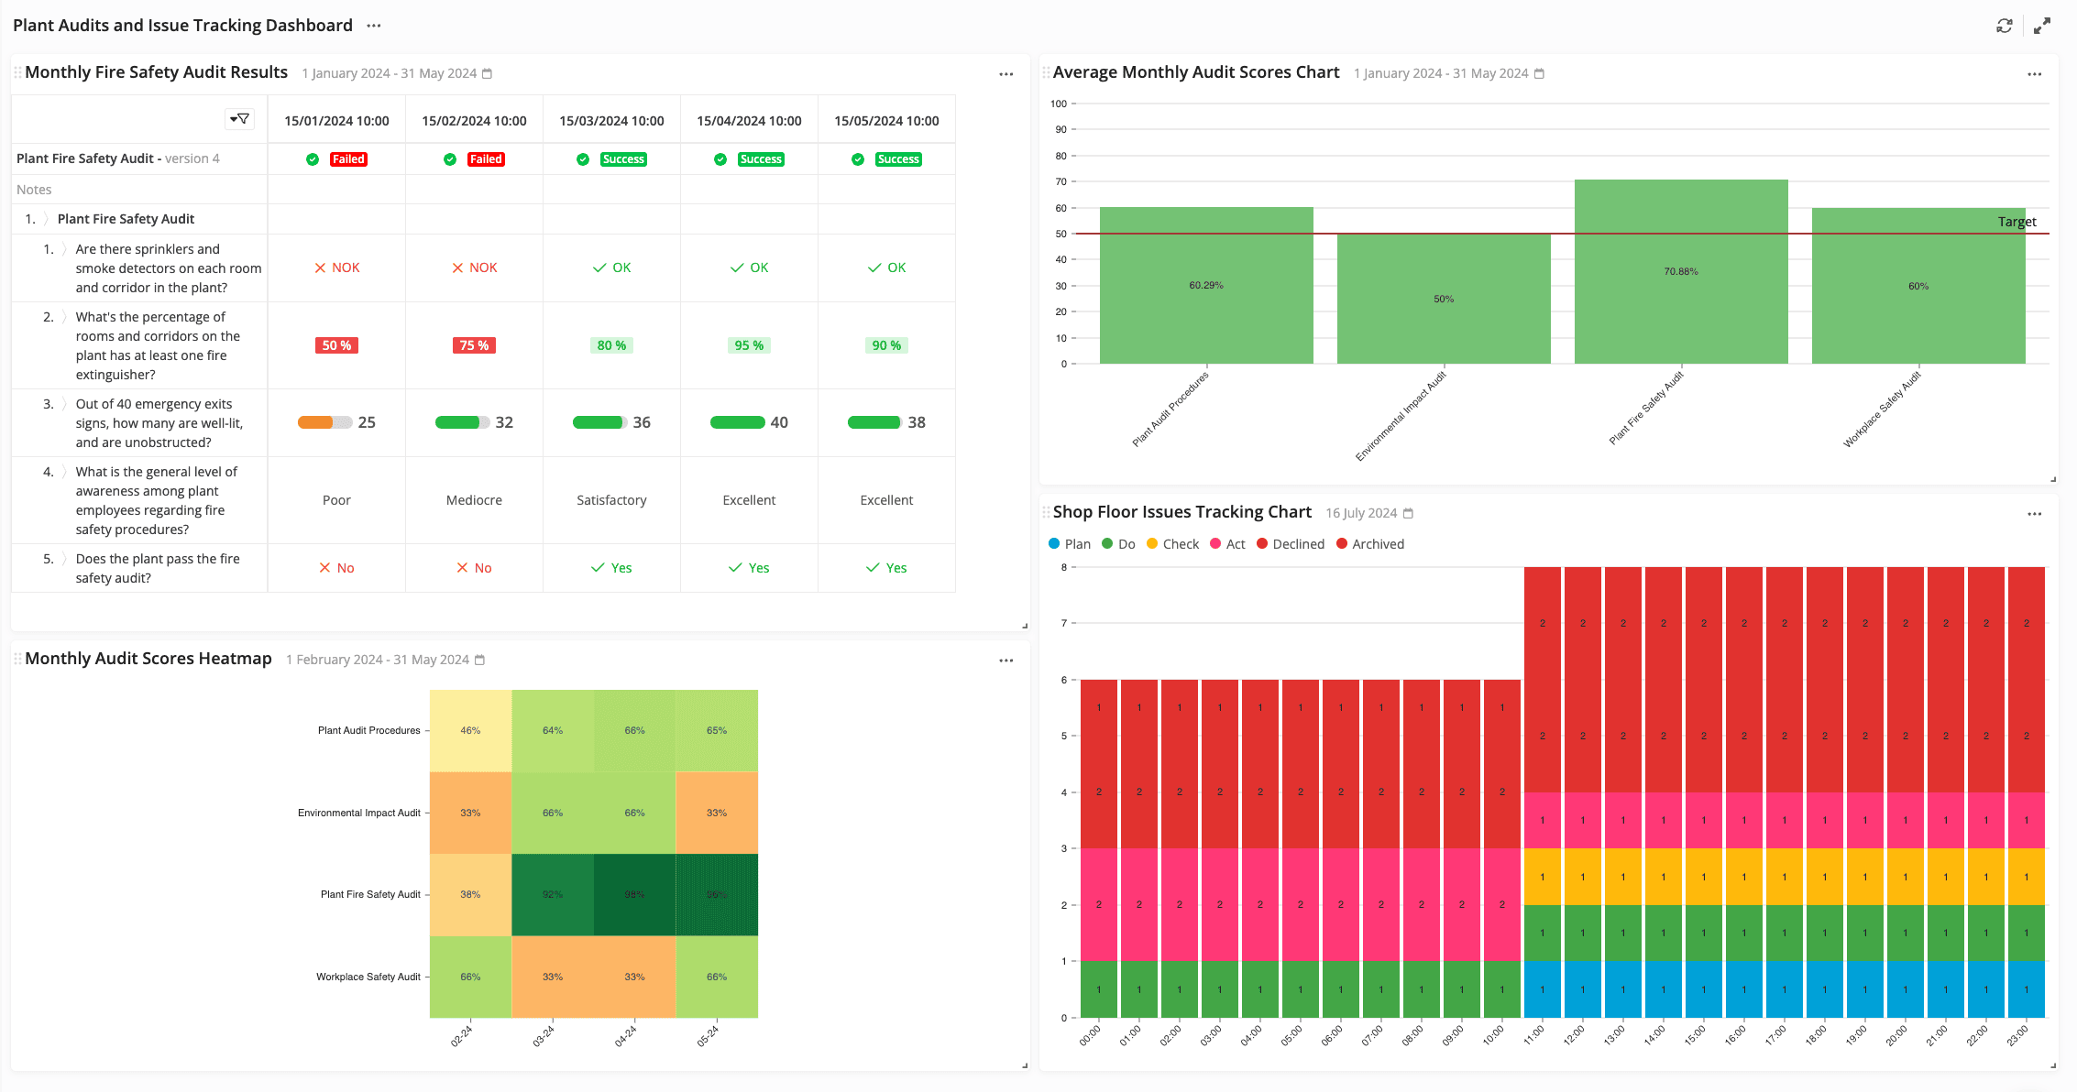Hide the Archived series via legend
The height and width of the screenshot is (1092, 2077).
coord(1369,543)
